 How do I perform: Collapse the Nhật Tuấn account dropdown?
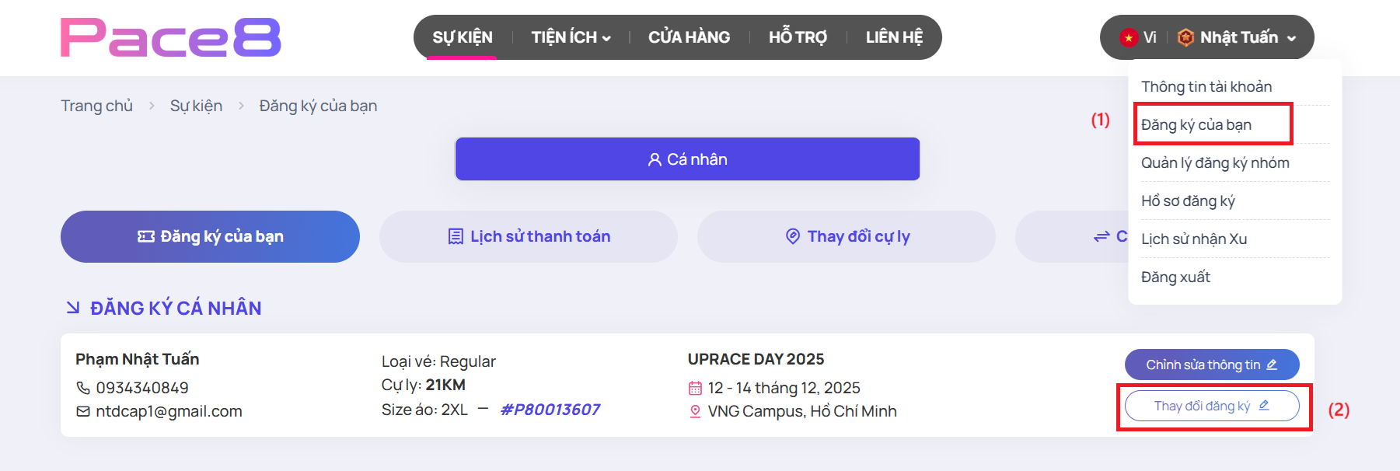1291,38
